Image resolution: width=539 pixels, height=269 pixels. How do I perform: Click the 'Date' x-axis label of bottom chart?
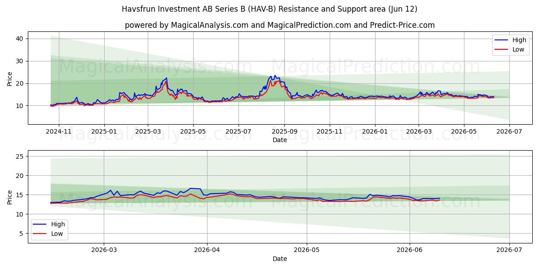click(280, 259)
